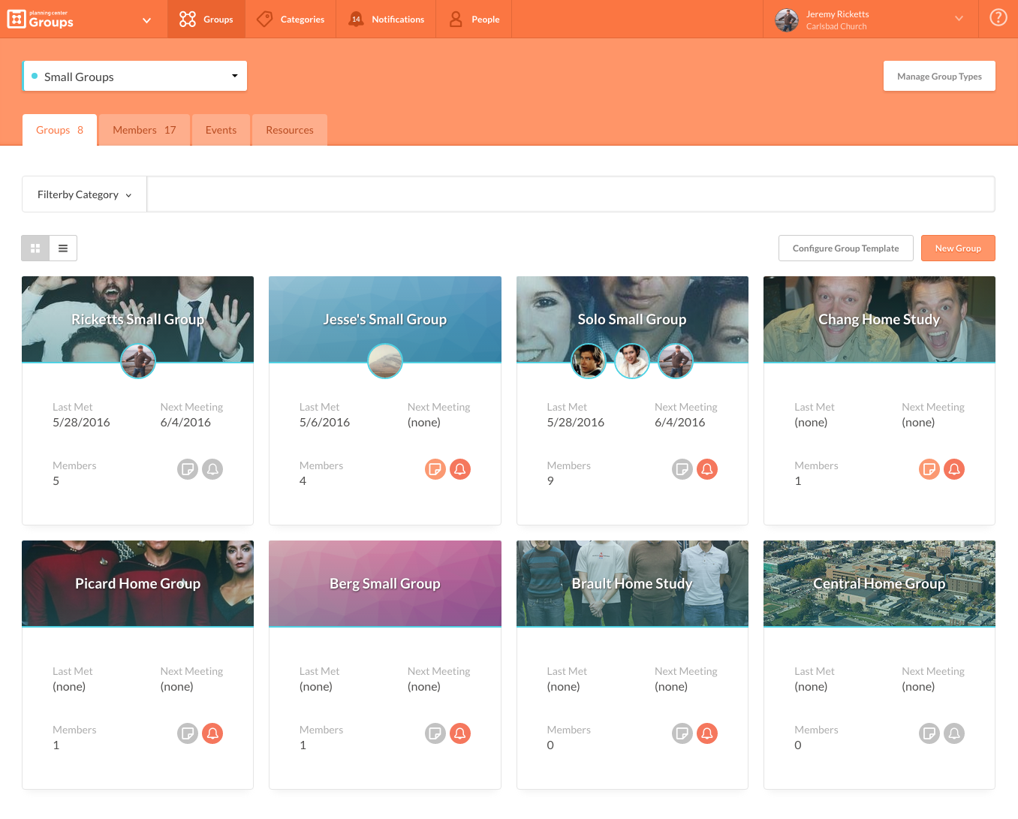
Task: Open the chat icon on Jesse's Small Group card
Action: [435, 468]
